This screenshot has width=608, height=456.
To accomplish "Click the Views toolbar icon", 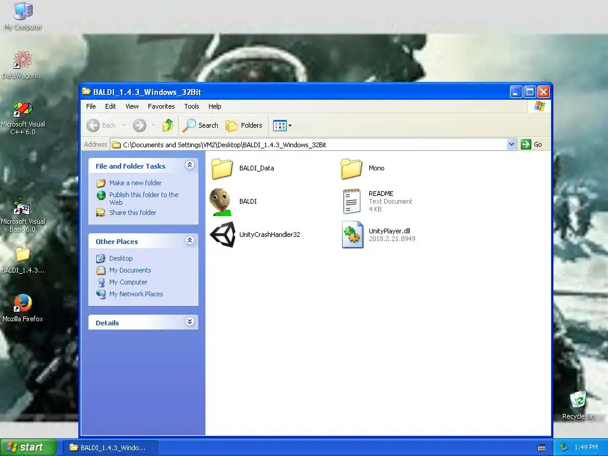I will 280,125.
